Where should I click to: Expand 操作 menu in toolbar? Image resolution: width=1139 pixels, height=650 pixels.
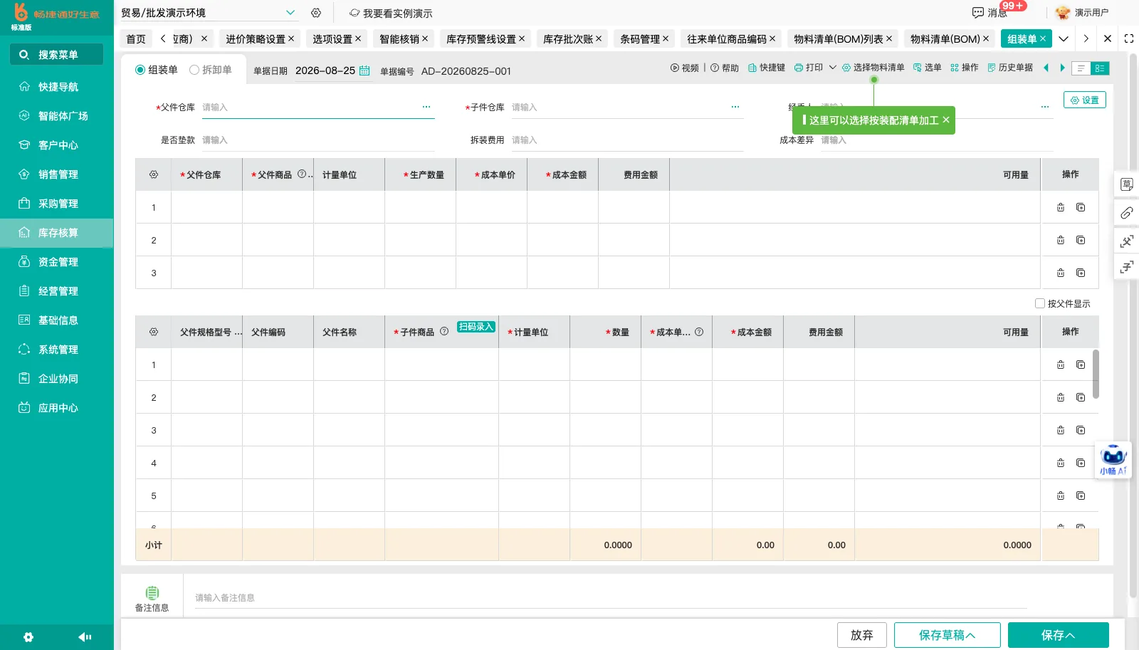965,68
